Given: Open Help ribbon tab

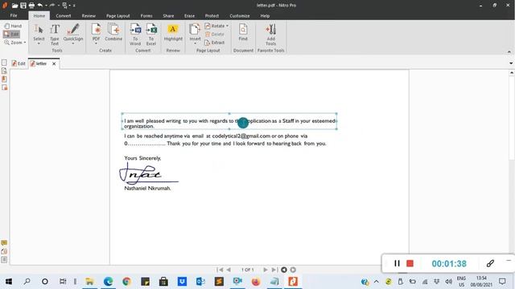Looking at the screenshot, I should [x=265, y=16].
